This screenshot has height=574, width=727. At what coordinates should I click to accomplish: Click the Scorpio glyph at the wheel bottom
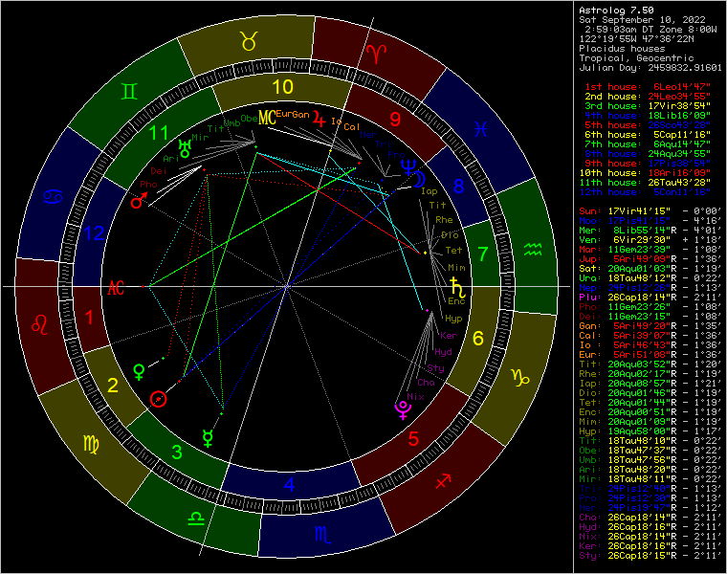tap(327, 538)
